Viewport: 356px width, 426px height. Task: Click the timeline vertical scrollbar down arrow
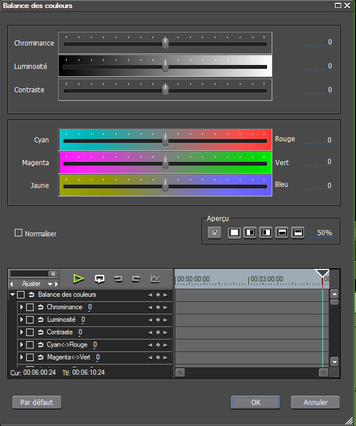[334, 362]
